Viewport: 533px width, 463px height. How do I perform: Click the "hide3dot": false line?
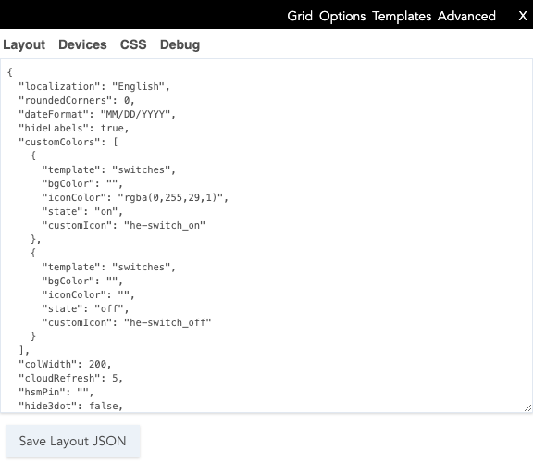[70, 407]
